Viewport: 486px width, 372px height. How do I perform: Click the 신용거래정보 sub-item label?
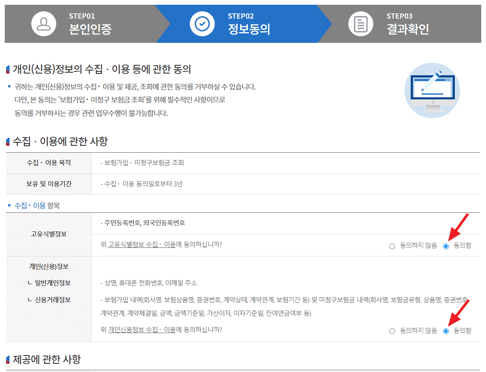(49, 300)
